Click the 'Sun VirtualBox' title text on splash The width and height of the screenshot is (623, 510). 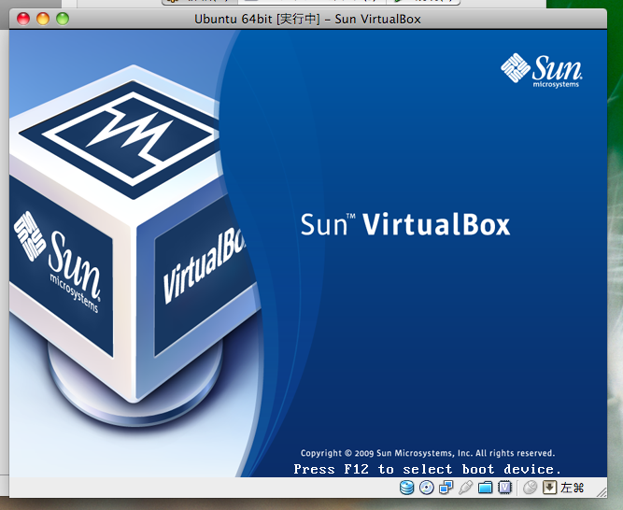pyautogui.click(x=404, y=225)
